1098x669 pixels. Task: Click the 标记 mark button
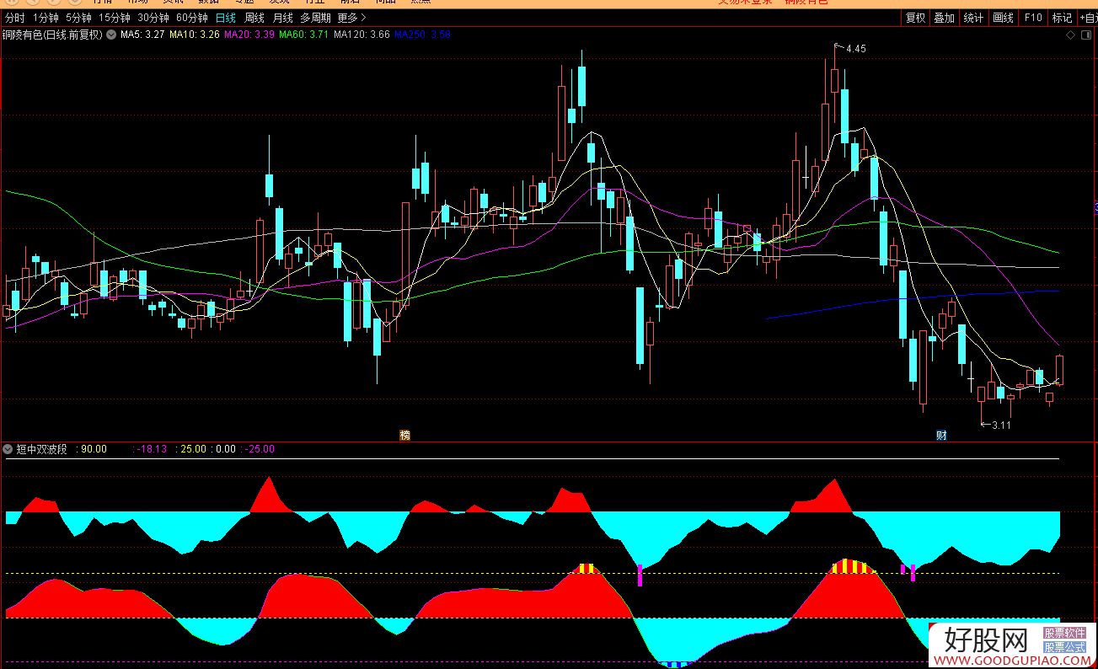[1062, 18]
